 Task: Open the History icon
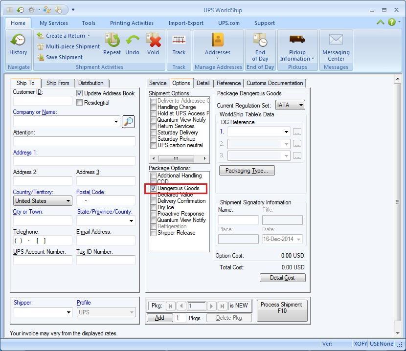(18, 41)
